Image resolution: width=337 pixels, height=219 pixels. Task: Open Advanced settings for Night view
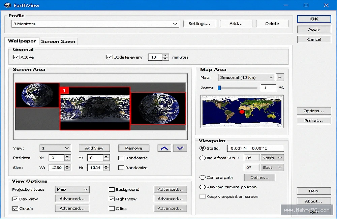tap(170, 199)
